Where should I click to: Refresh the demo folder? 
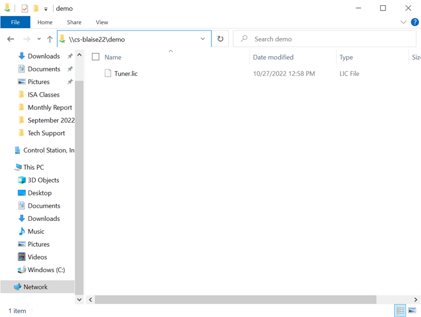pos(221,39)
